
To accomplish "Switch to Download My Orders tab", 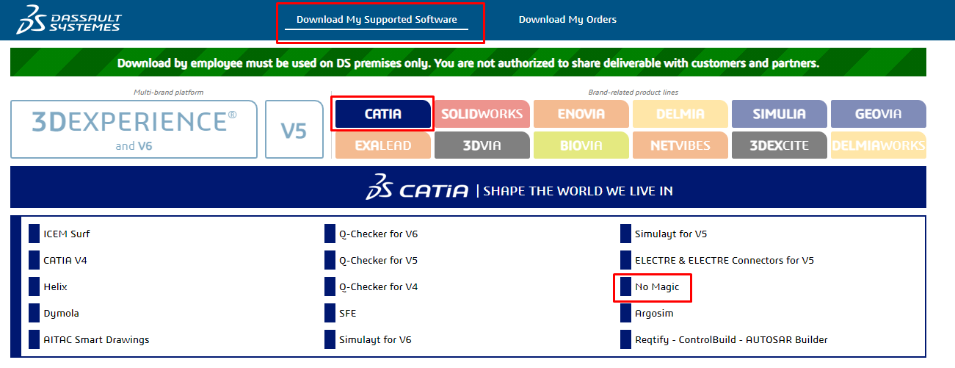I will 567,19.
